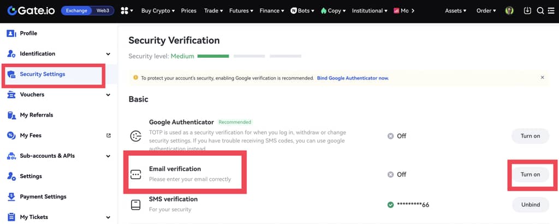Click the user avatar icon
Image resolution: width=559 pixels, height=224 pixels.
[x=509, y=10]
